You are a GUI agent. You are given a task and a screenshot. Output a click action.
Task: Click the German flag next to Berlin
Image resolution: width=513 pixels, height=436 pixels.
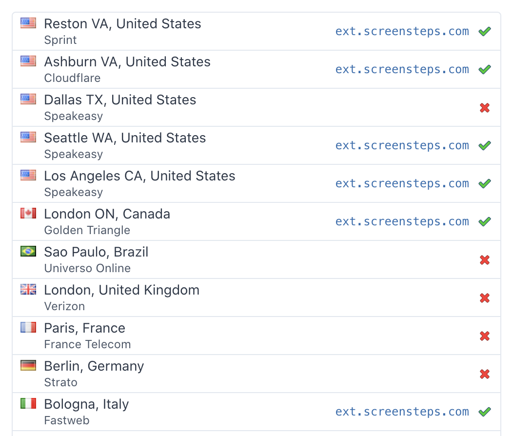[28, 365]
